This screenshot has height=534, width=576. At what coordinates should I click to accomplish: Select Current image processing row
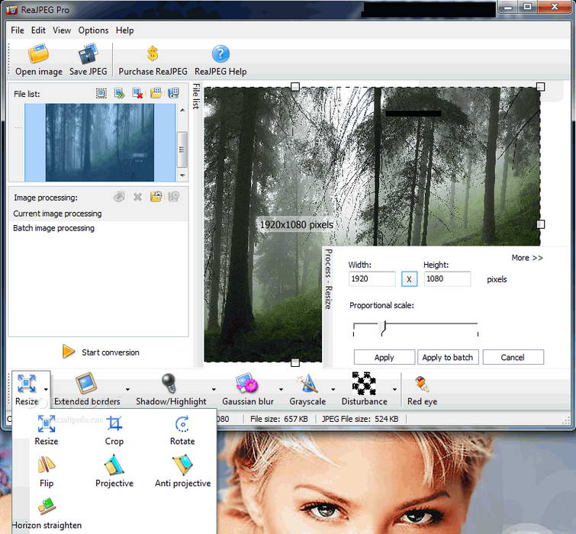pos(98,214)
